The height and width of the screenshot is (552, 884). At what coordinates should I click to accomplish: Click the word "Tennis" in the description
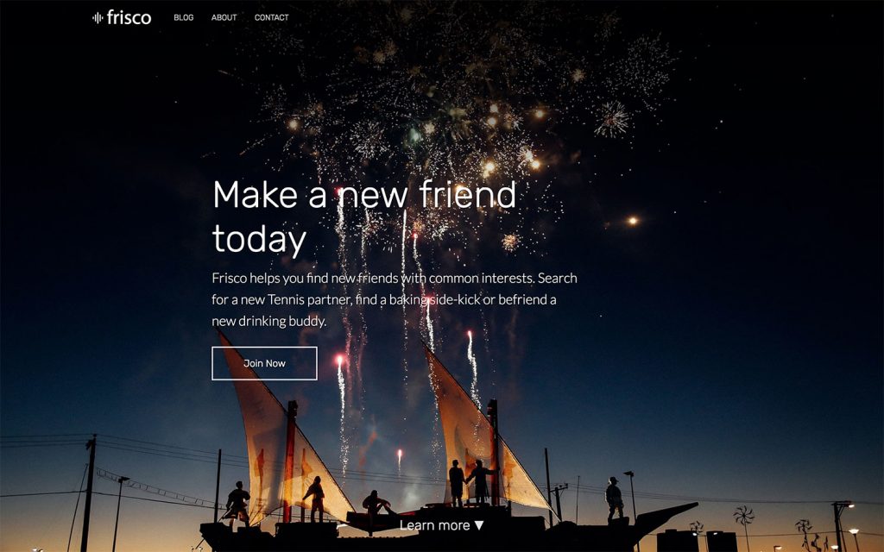click(286, 299)
